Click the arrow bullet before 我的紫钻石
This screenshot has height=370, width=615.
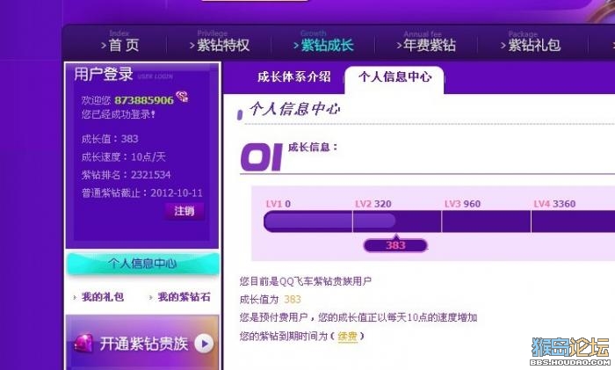pyautogui.click(x=151, y=298)
